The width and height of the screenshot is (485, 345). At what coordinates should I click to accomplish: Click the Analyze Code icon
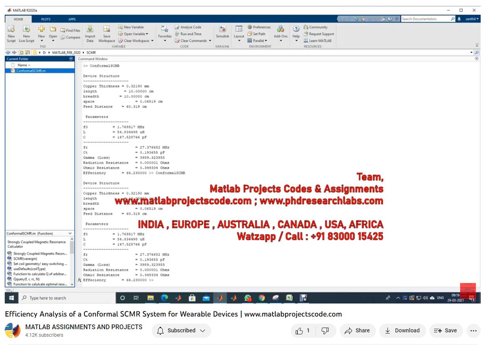pos(177,27)
